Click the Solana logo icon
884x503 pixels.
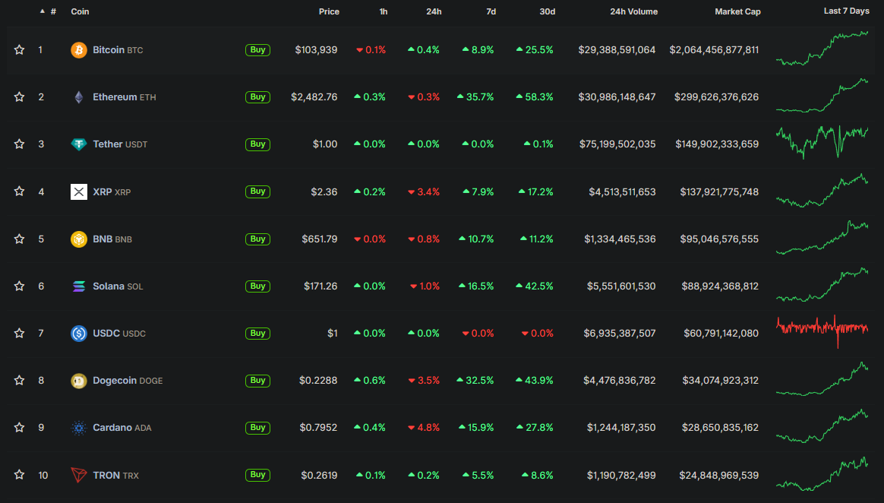(79, 286)
